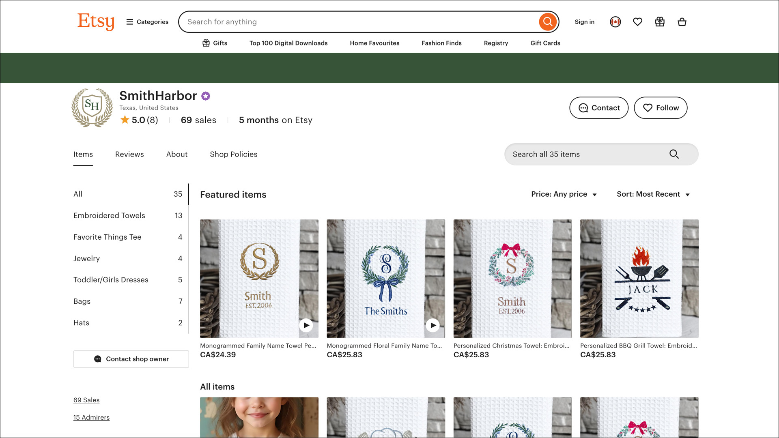
Task: Open the Shop Policies tab
Action: tap(233, 155)
